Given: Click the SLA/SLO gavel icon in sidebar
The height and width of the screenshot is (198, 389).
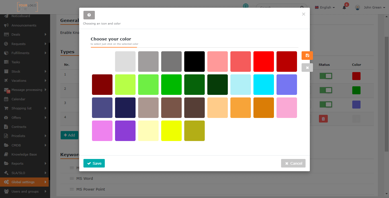Looking at the screenshot, I should (6, 173).
